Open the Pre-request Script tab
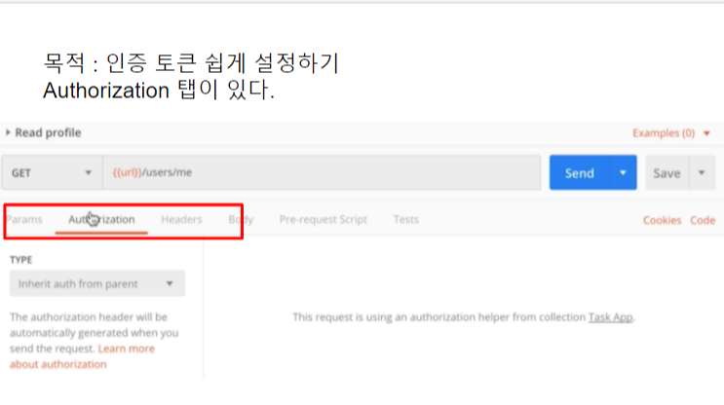 tap(324, 220)
